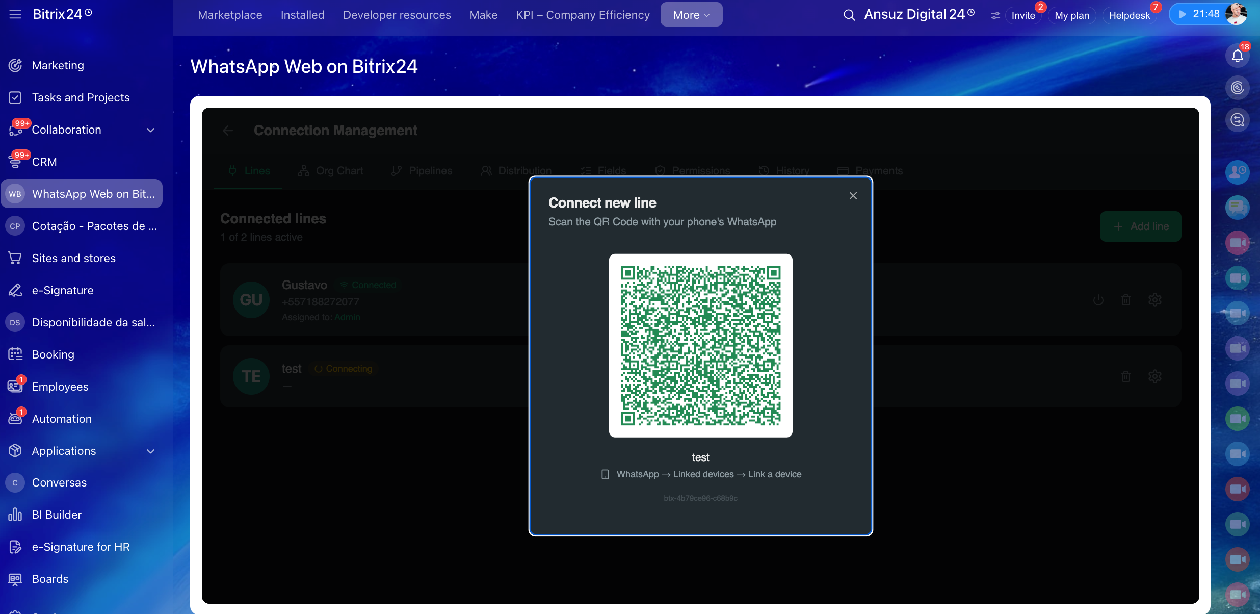The width and height of the screenshot is (1260, 614).
Task: Click the 21:48 time tracker button
Action: [x=1199, y=14]
